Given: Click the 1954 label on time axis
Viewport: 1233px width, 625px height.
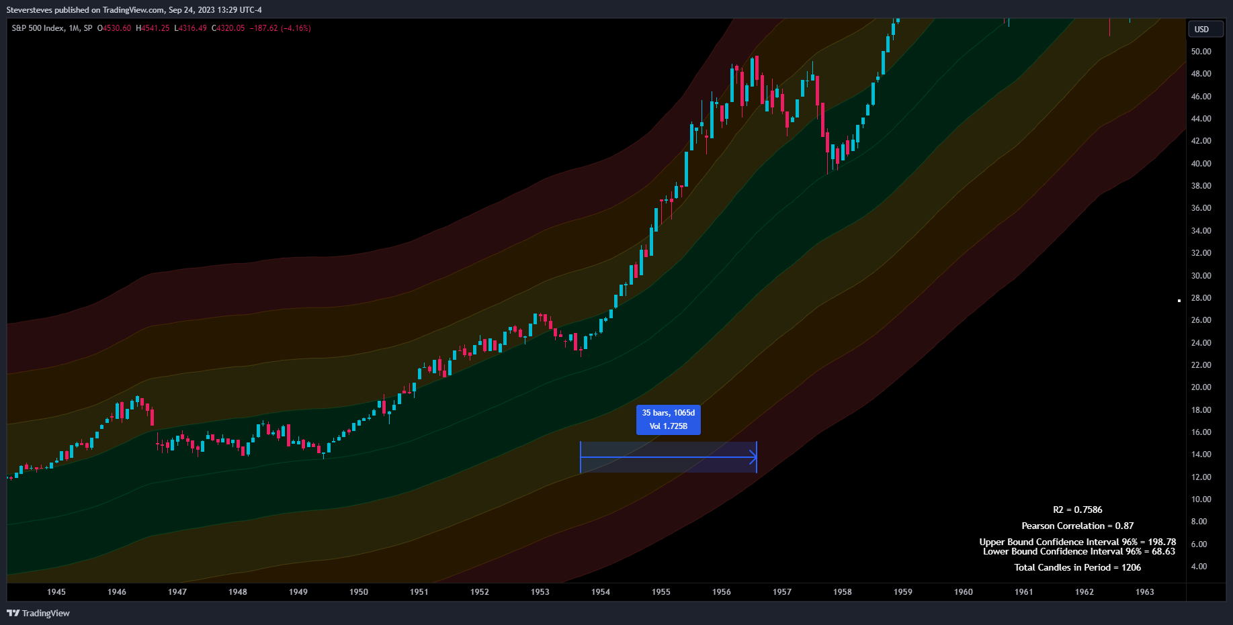Looking at the screenshot, I should click(x=601, y=592).
